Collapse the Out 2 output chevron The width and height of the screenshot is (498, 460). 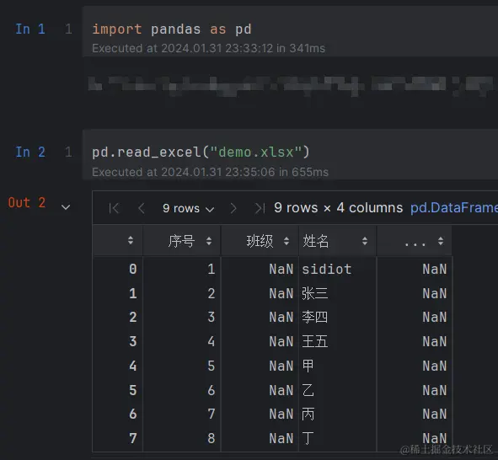tap(66, 207)
